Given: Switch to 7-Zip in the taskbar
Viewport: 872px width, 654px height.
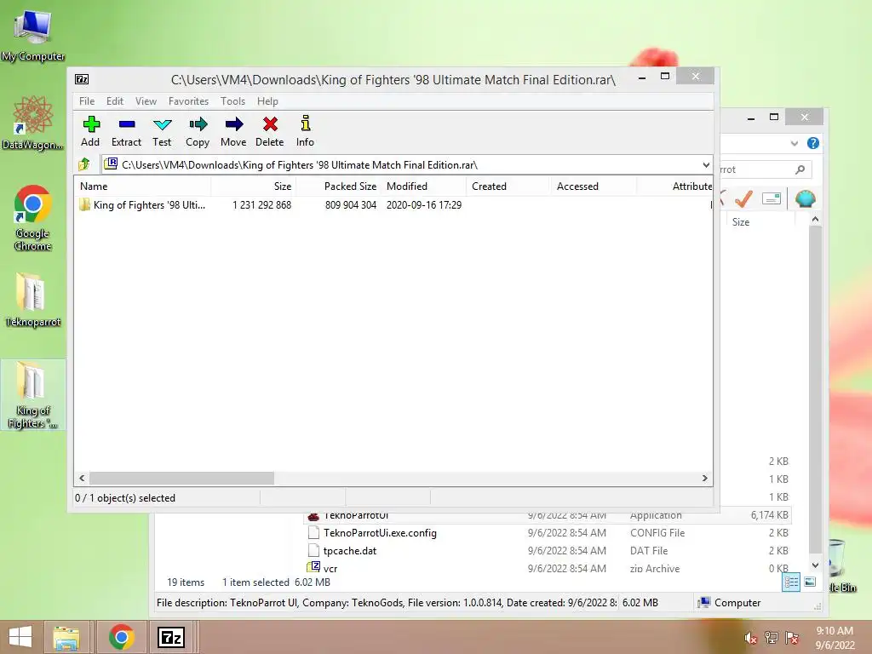Looking at the screenshot, I should (171, 637).
